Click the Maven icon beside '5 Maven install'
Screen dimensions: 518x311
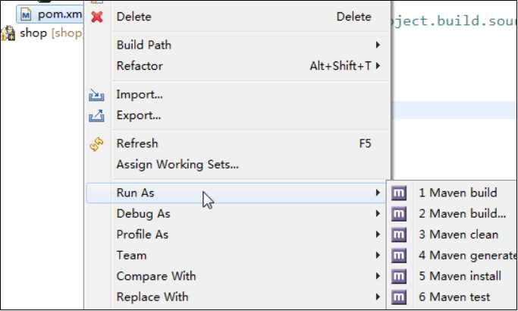(x=399, y=276)
